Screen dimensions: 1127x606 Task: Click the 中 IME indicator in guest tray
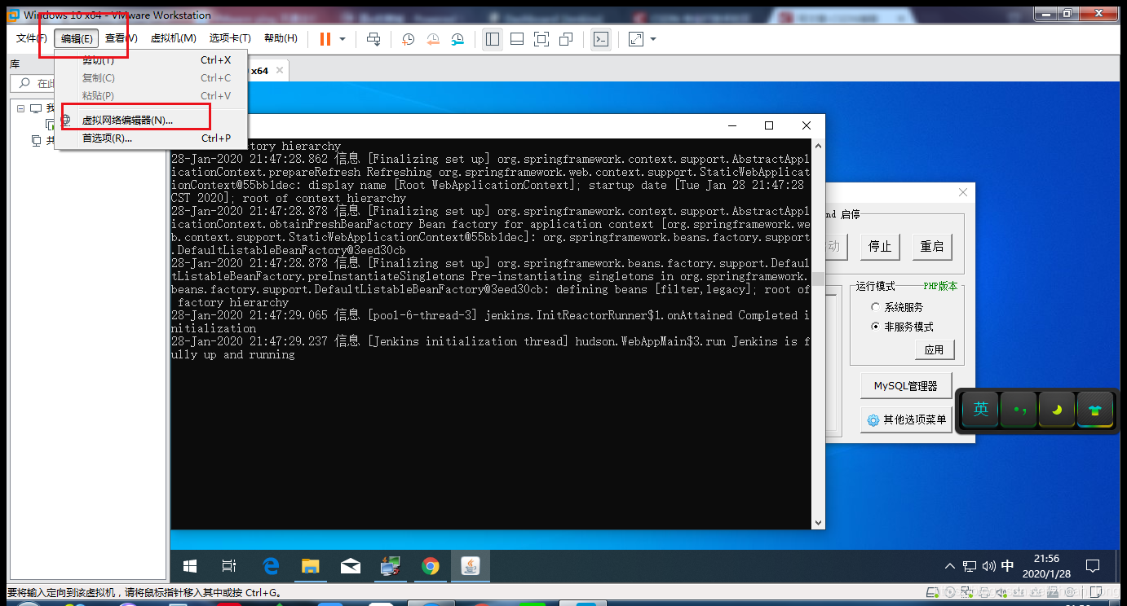pos(1008,566)
